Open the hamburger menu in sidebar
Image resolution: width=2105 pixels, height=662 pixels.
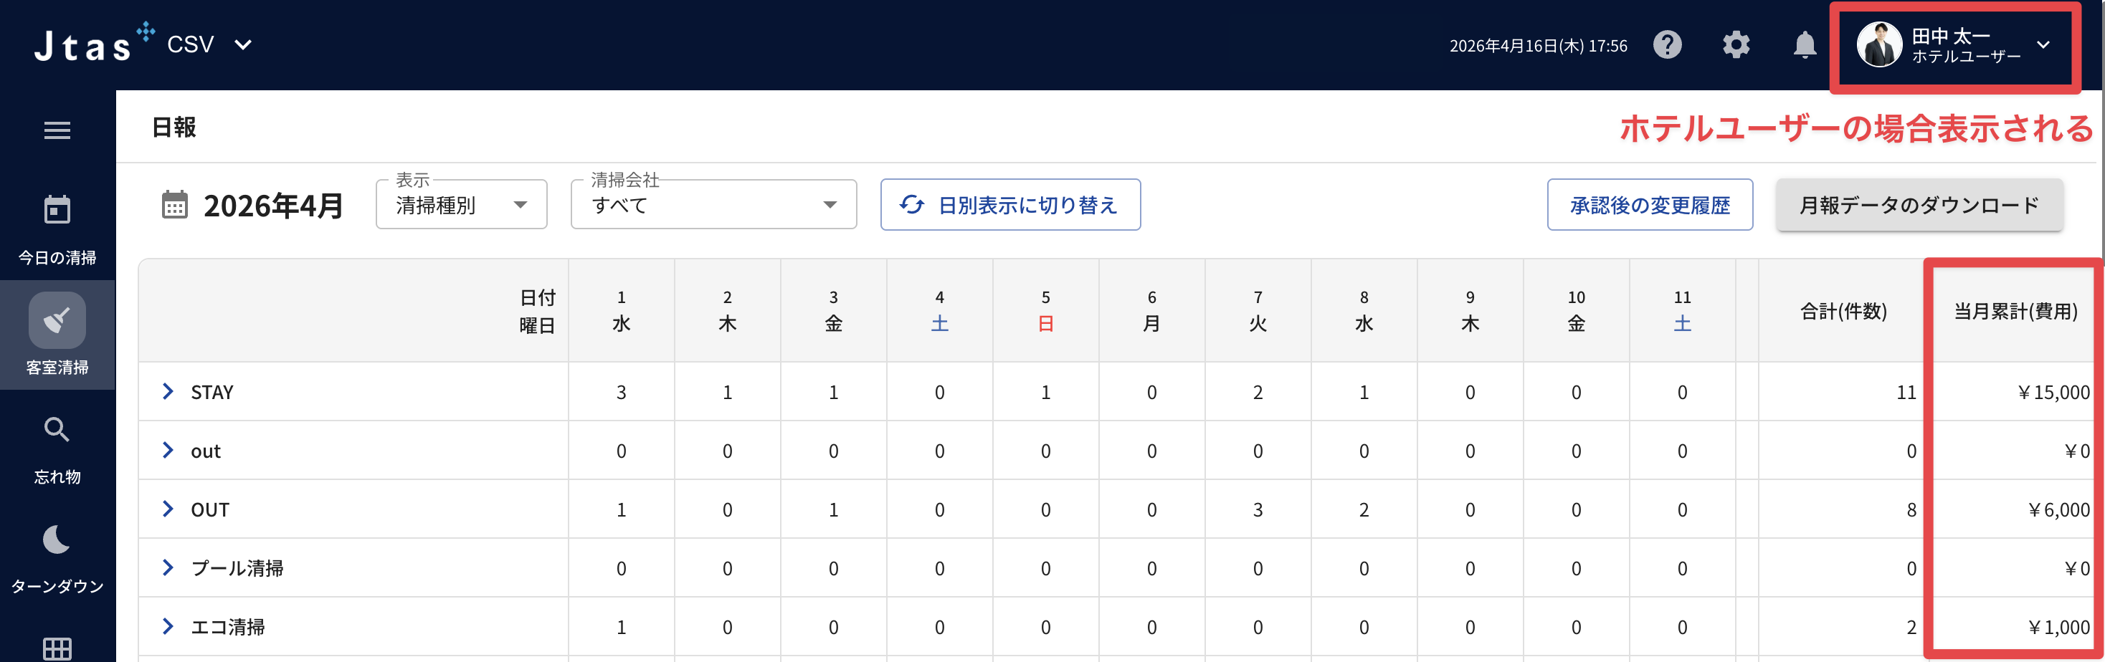[x=57, y=130]
